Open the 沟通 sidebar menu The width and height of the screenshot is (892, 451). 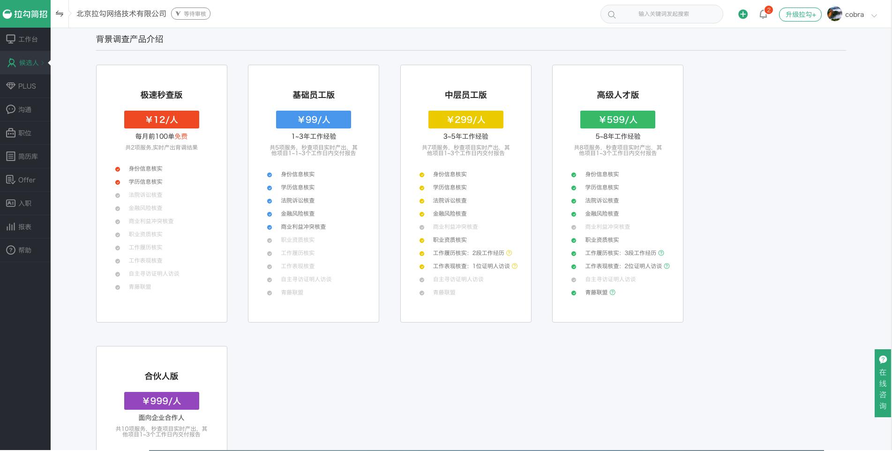[x=25, y=110]
